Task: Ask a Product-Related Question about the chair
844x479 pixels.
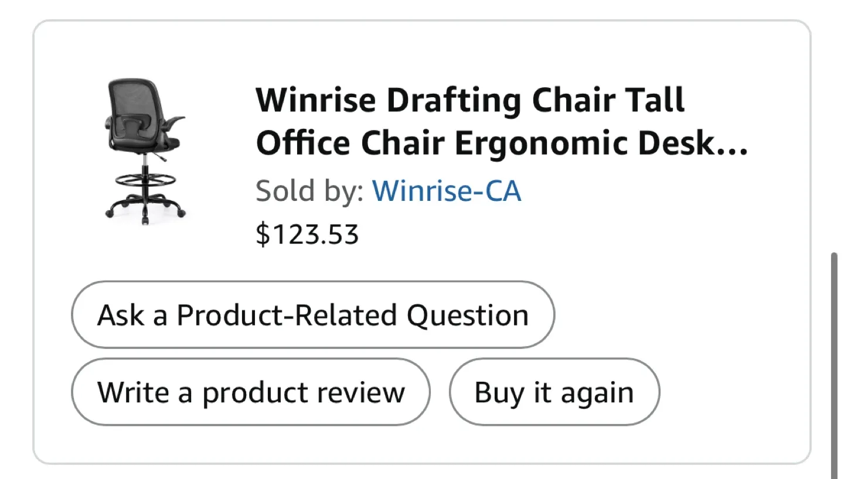Action: [312, 314]
